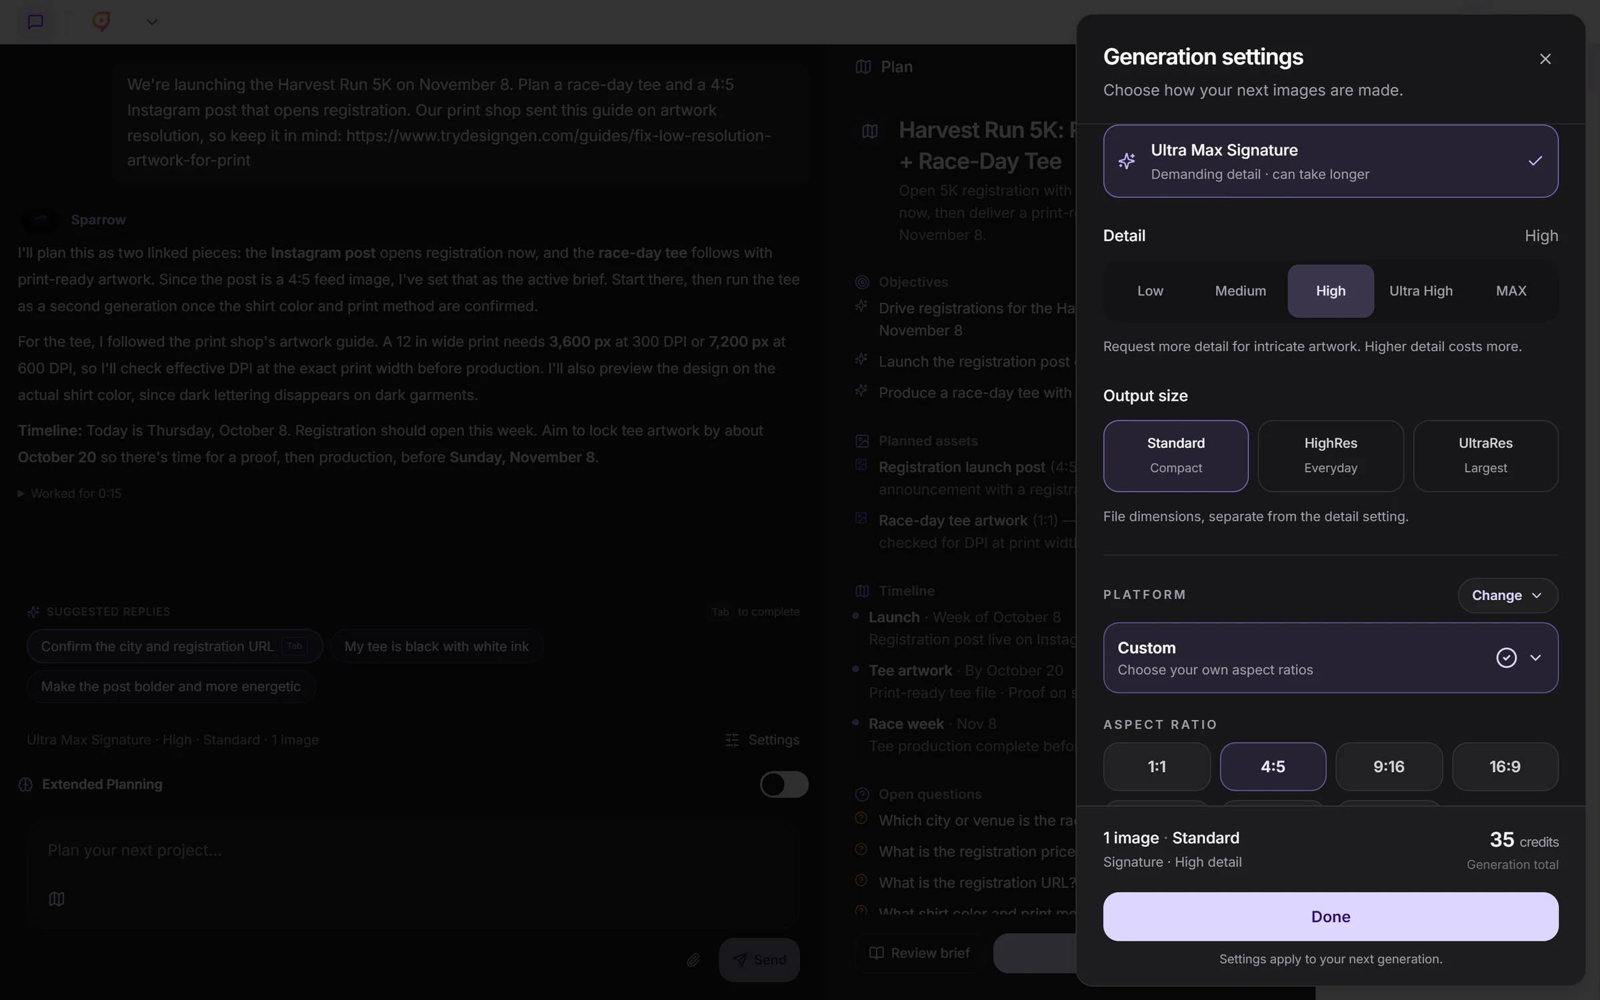Choose the High detail option
Screen dimensions: 1600x1000
[x=1330, y=291]
